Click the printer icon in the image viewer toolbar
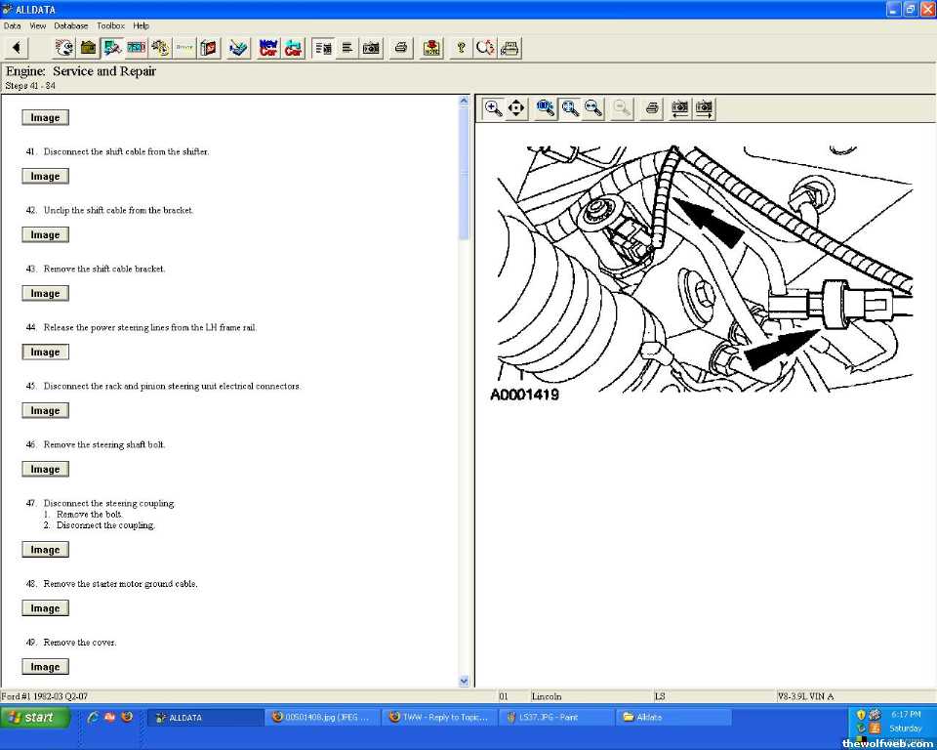Viewport: 937px width, 750px height. click(652, 108)
